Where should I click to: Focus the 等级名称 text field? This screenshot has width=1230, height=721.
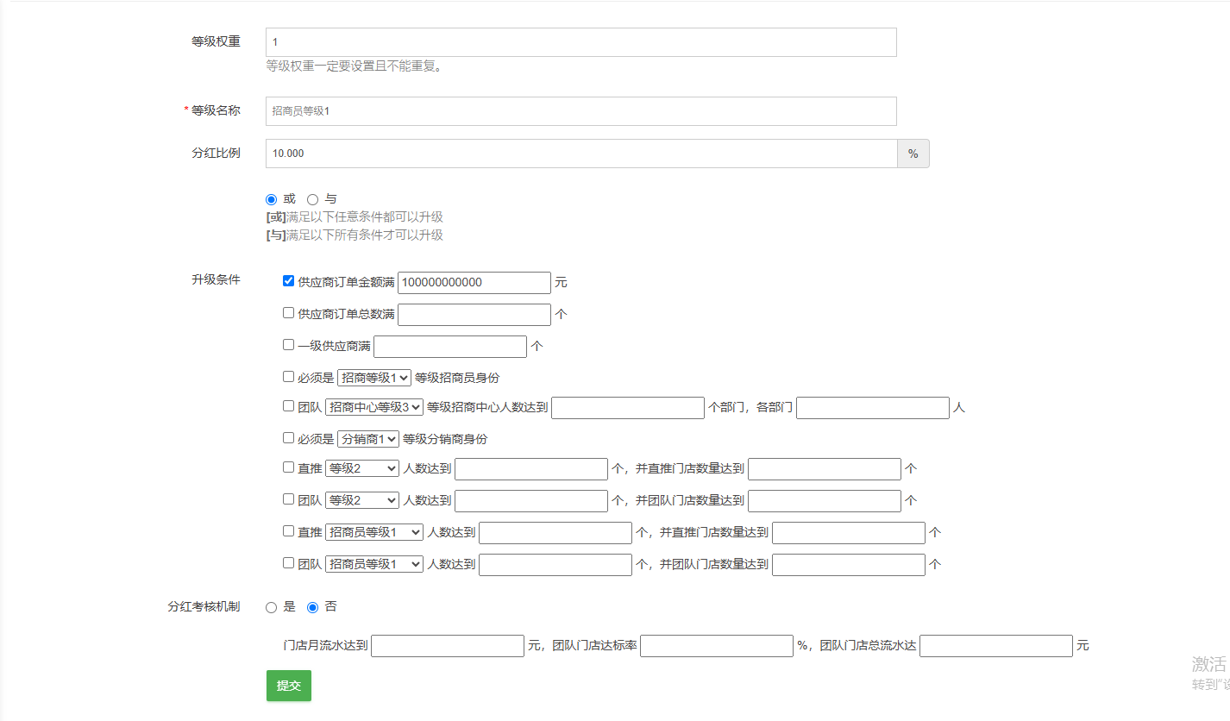coord(580,111)
